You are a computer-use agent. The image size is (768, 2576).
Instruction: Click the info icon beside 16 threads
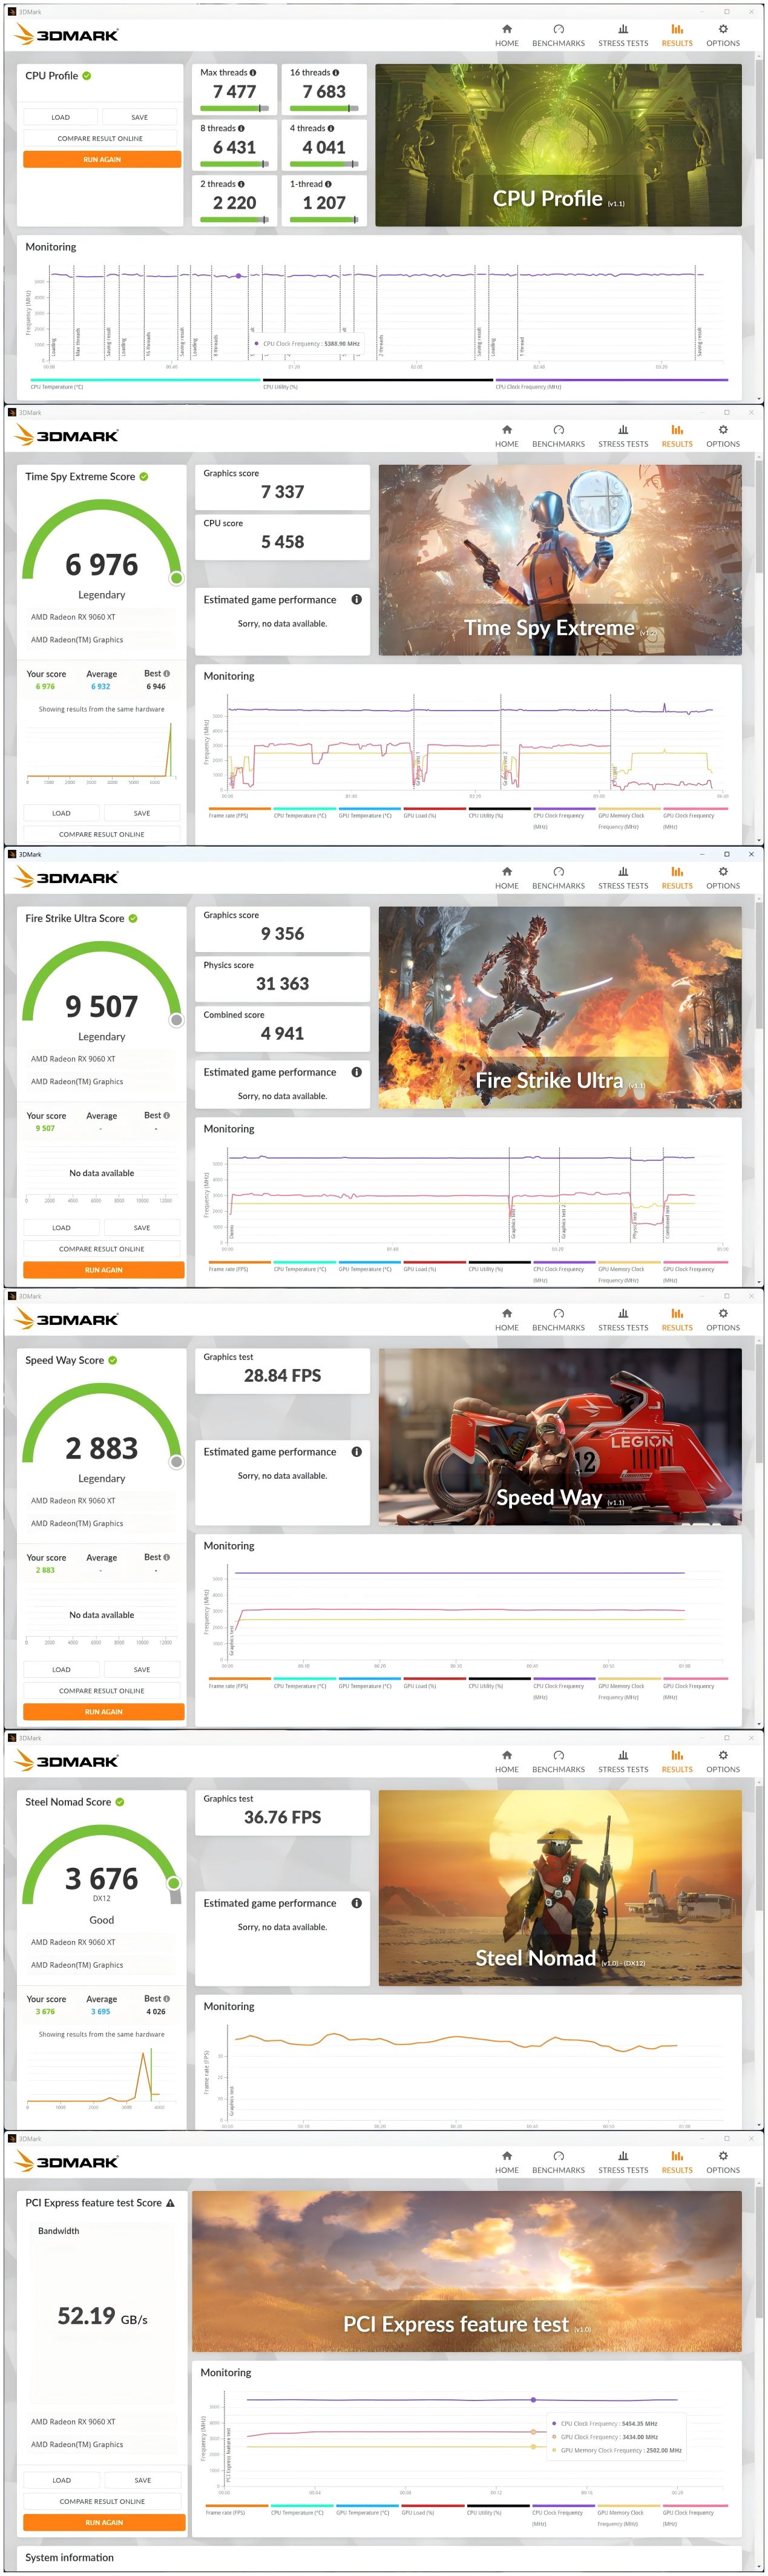336,73
